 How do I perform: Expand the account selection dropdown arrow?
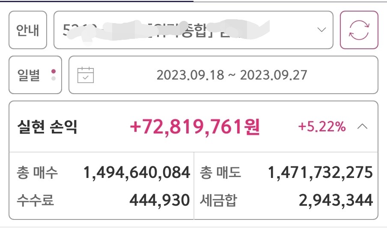pyautogui.click(x=322, y=30)
